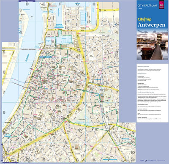The image size is (169, 164).
Task: Click the Antwerpen title on the cover
Action: (151, 25)
